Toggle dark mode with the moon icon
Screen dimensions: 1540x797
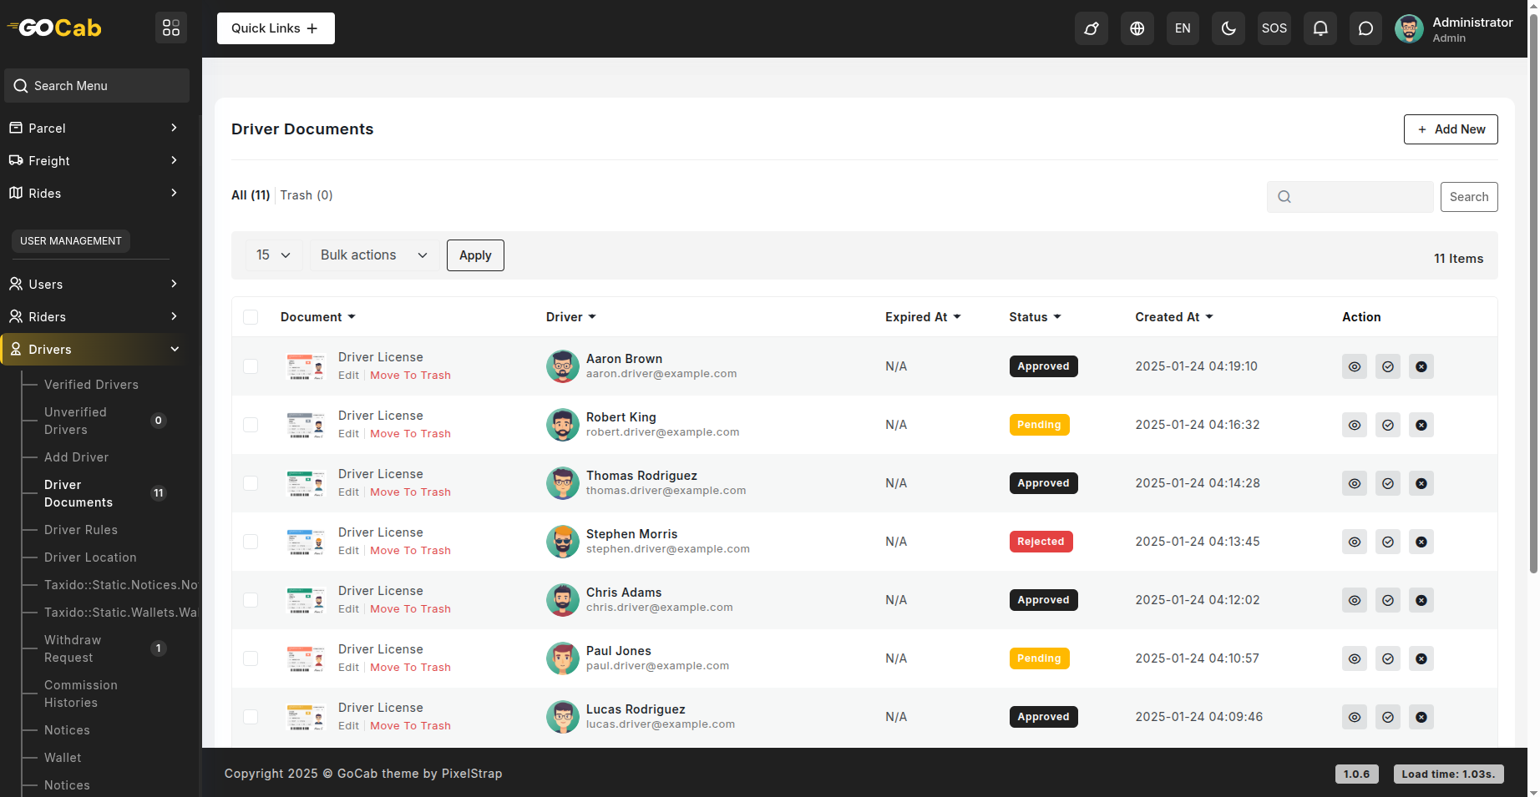point(1228,28)
